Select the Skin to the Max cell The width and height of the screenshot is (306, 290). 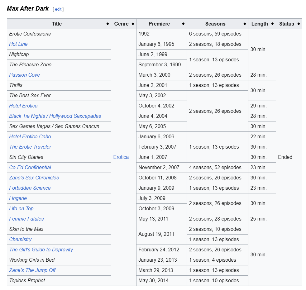pyautogui.click(x=59, y=229)
